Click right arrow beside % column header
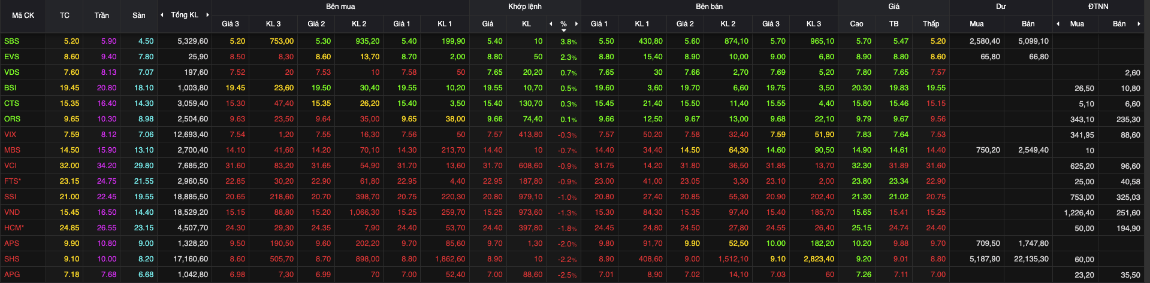This screenshot has height=283, width=1150. (x=576, y=24)
